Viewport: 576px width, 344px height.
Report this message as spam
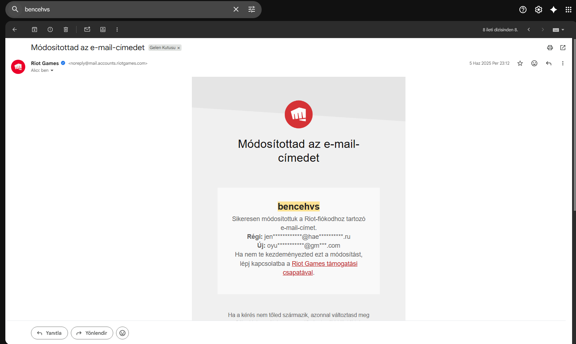coord(50,29)
